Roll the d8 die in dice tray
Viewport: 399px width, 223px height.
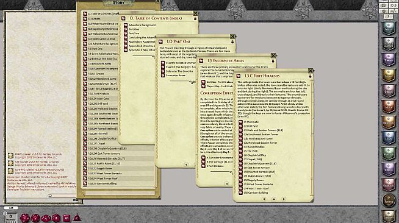56,218
